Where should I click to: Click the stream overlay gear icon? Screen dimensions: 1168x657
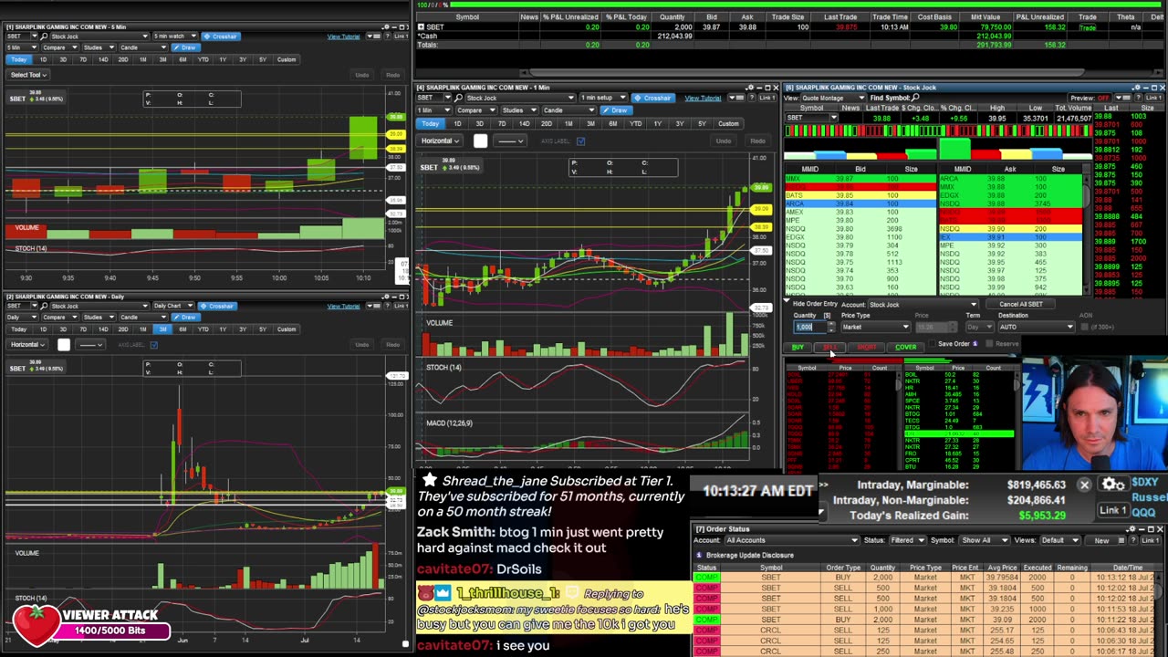coord(1111,485)
